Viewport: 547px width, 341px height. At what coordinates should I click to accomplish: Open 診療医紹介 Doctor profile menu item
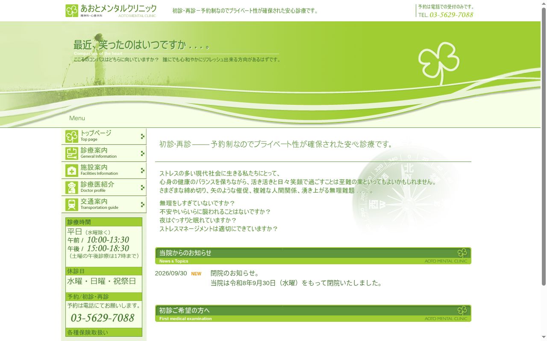pyautogui.click(x=104, y=188)
